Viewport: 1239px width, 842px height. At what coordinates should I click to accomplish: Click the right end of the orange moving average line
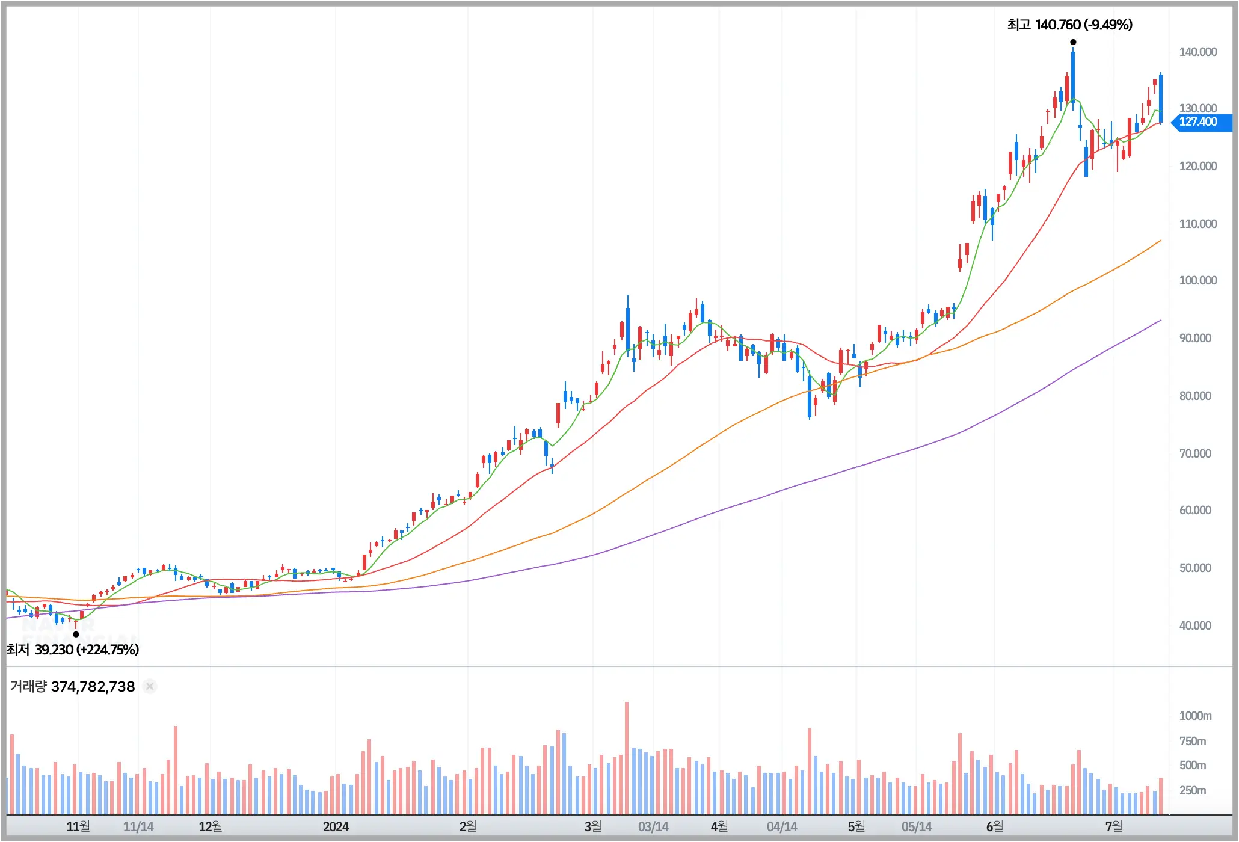(1160, 241)
